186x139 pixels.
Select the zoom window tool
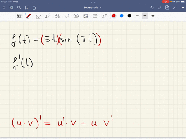point(19,16)
